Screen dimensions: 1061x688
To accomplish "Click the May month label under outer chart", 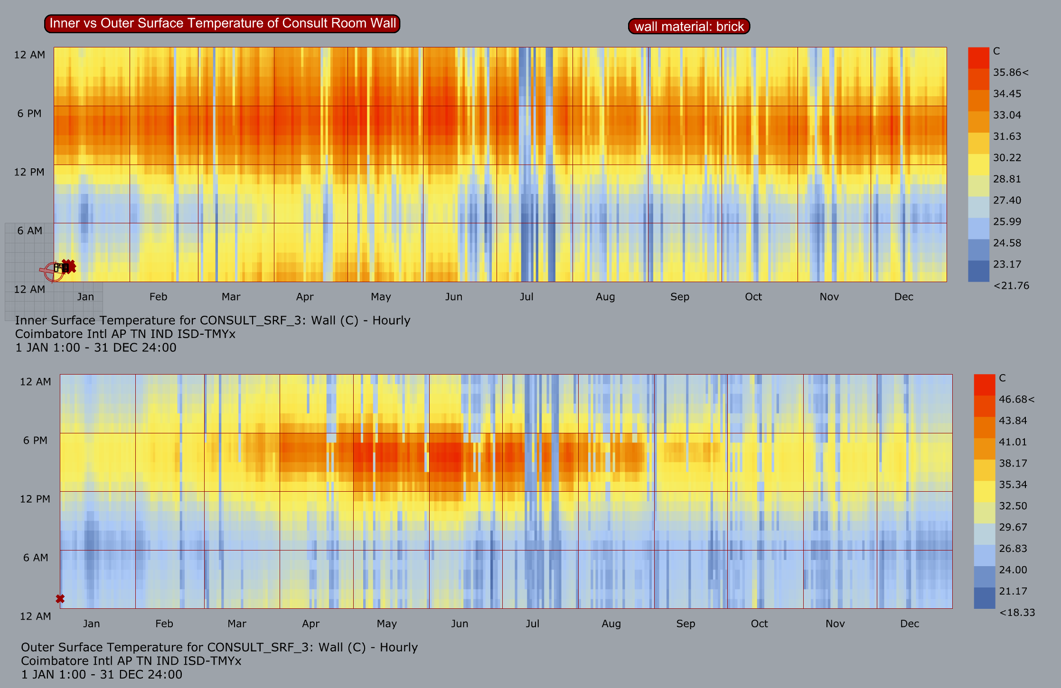I will point(386,624).
